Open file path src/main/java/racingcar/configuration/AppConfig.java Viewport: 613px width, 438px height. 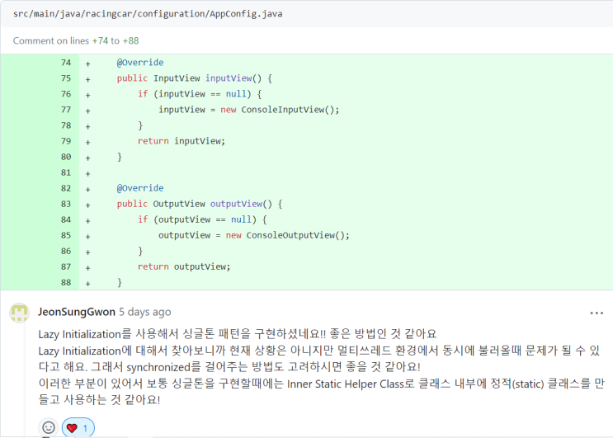(x=148, y=14)
